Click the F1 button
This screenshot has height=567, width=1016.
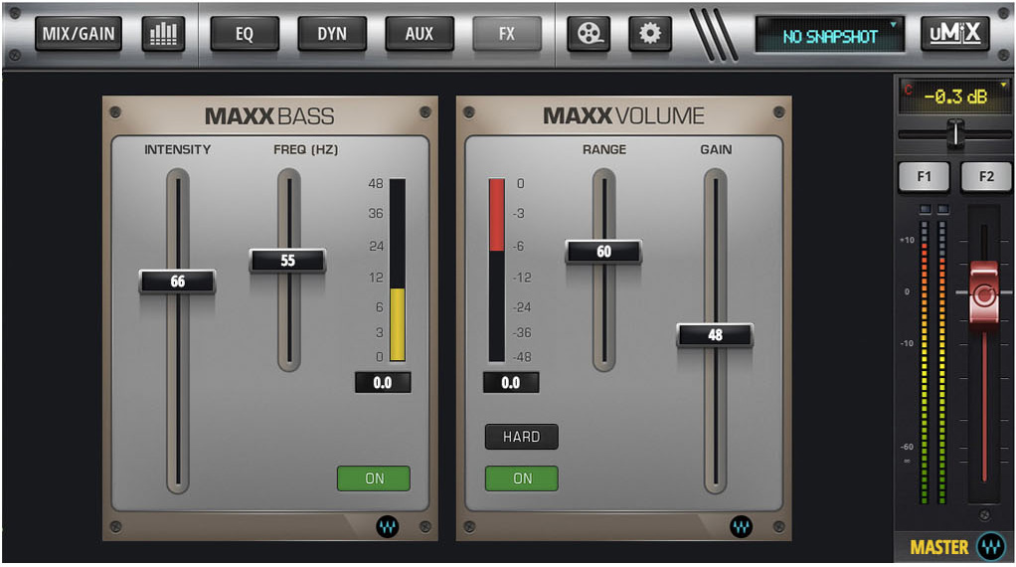[x=924, y=176]
